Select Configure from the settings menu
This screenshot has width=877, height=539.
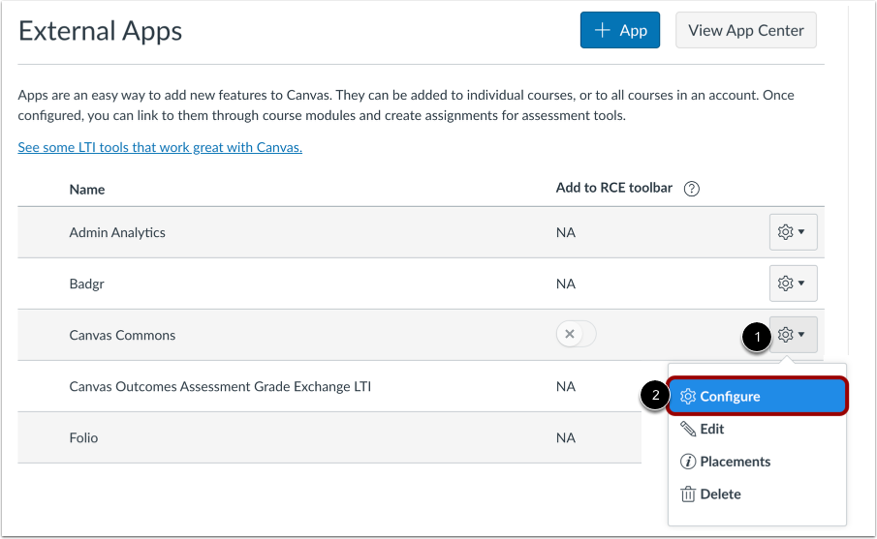(x=757, y=396)
